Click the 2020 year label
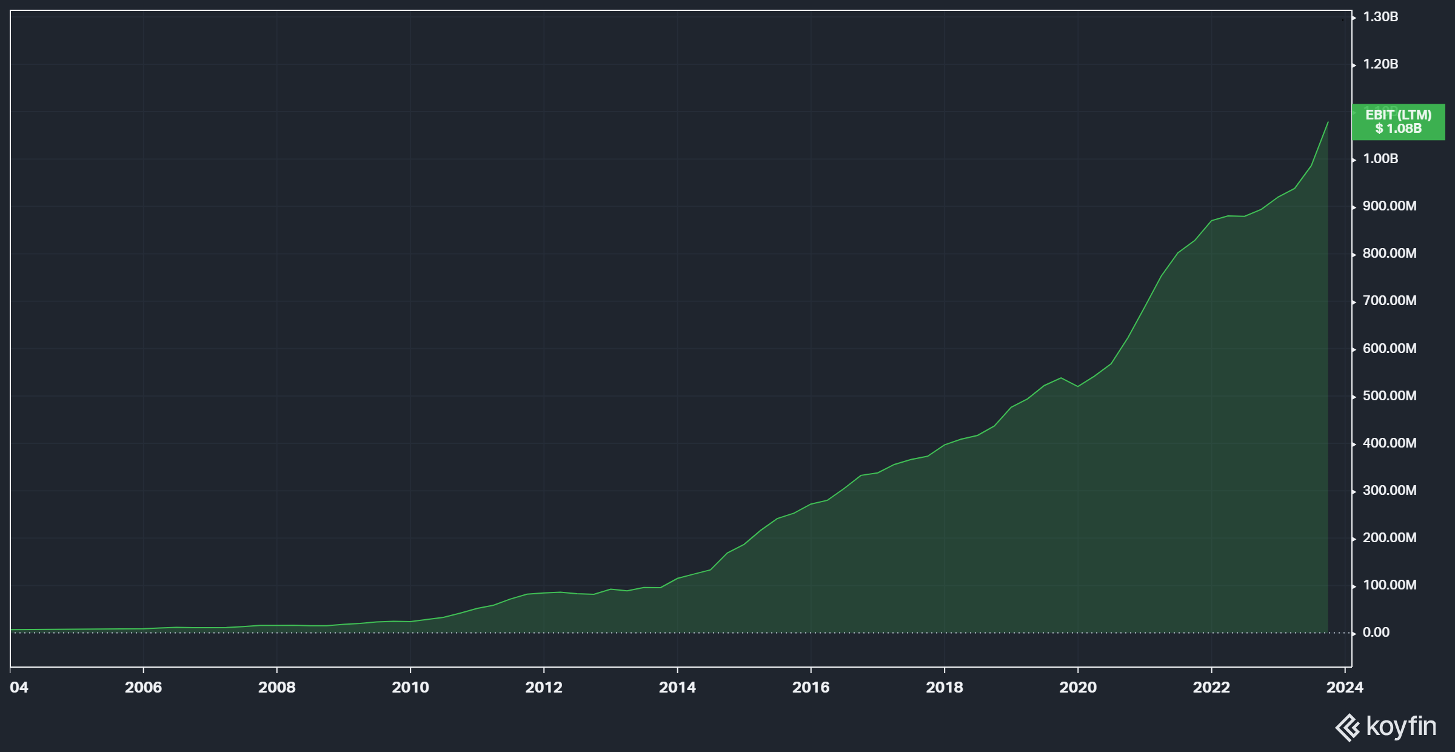 coord(1078,687)
